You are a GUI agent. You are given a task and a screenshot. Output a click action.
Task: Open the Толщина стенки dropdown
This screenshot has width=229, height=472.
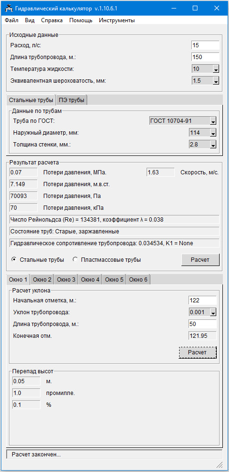213,145
